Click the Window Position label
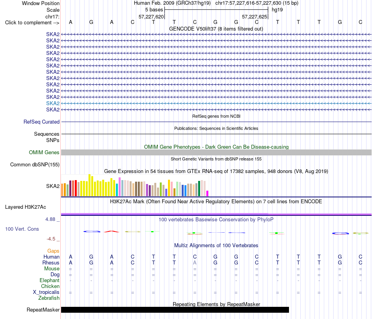Image resolution: width=372 pixels, height=319 pixels. [x=41, y=3]
